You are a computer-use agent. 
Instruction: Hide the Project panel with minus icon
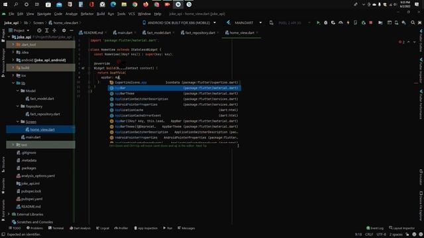click(72, 30)
